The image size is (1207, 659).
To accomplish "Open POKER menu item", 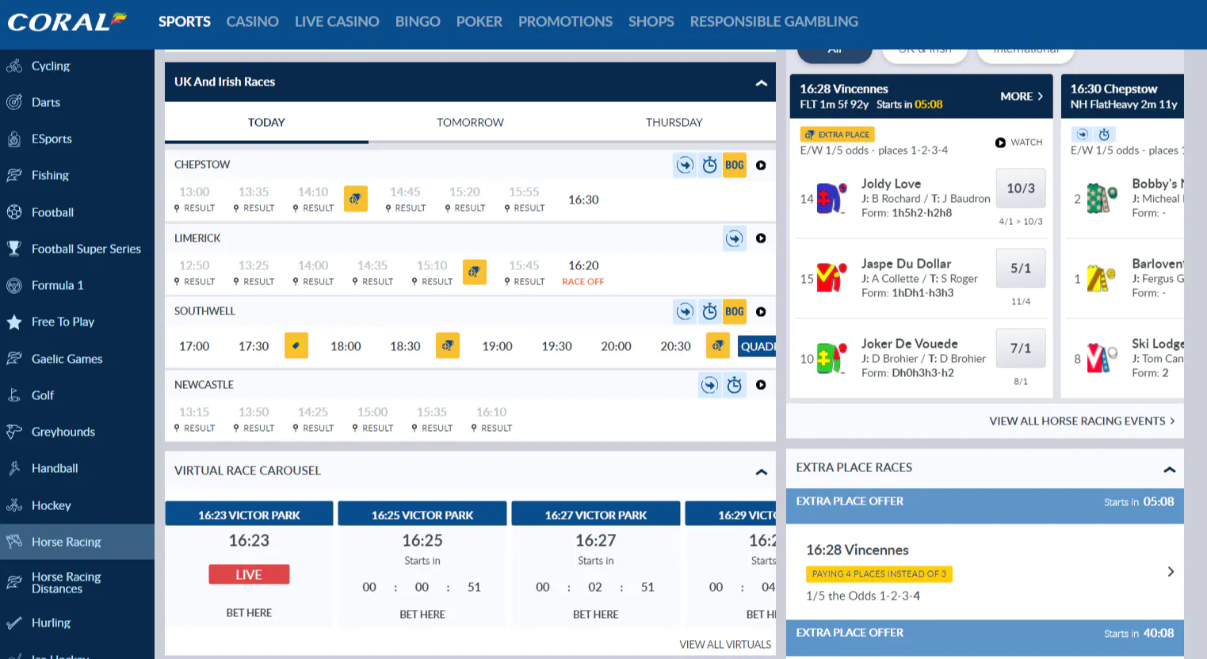I will (479, 21).
